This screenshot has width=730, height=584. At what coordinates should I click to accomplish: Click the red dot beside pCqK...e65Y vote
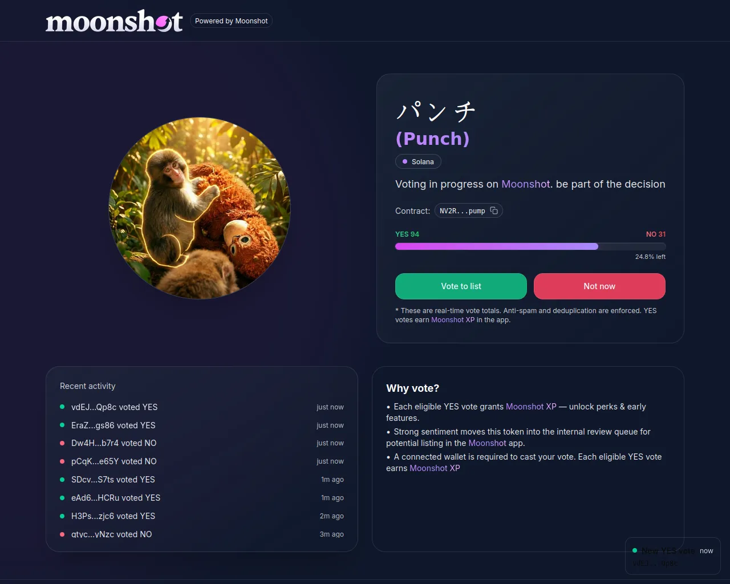pos(62,461)
